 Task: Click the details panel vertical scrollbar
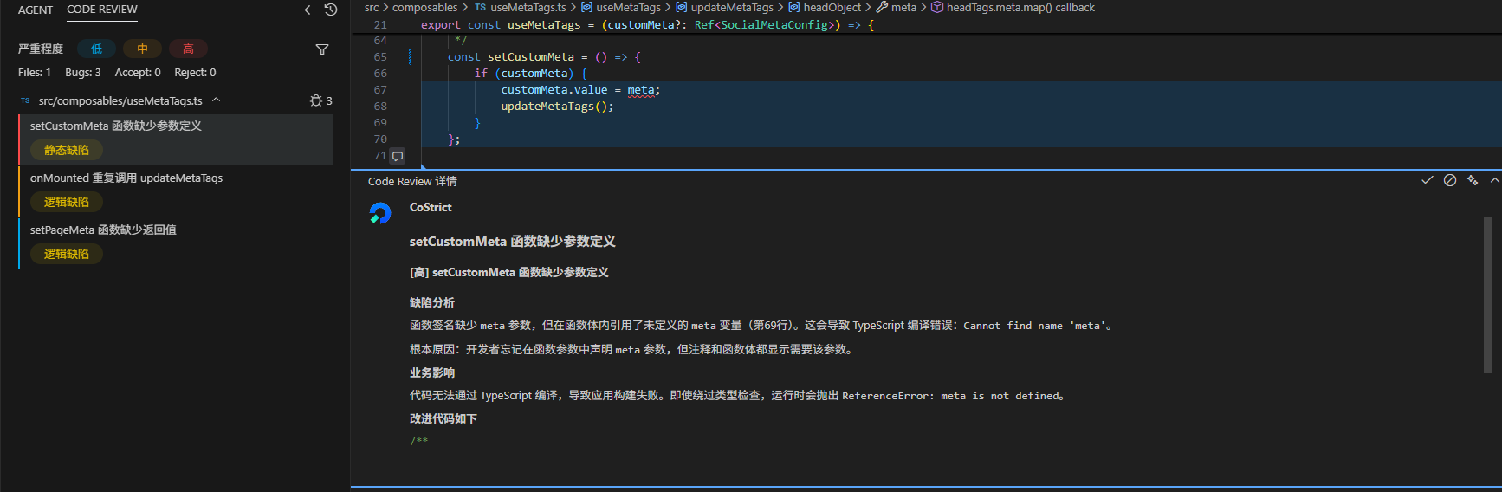[x=1488, y=295]
